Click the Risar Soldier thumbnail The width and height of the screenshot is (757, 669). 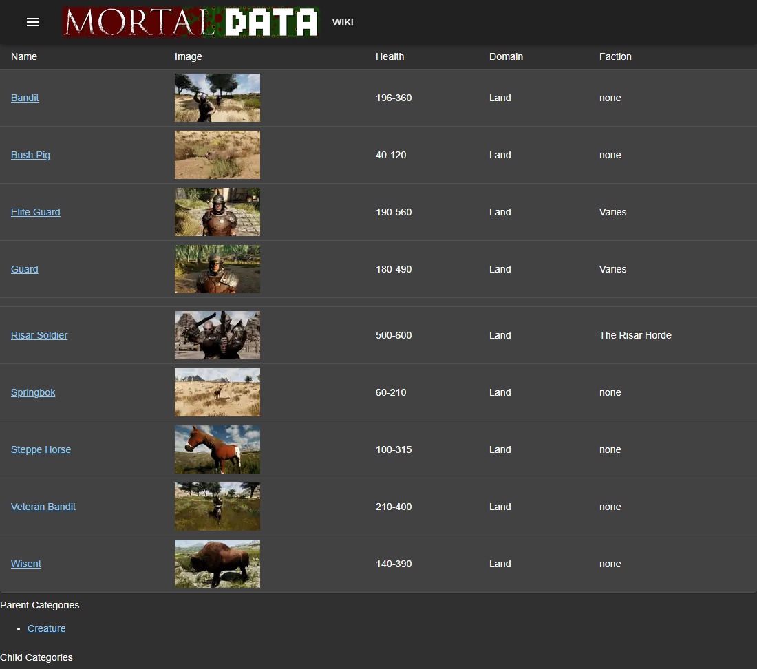217,335
